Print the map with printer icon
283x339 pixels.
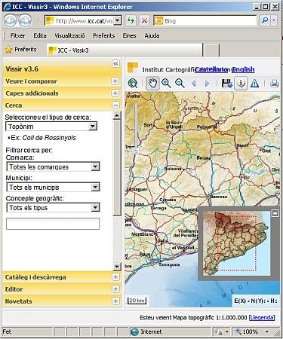(x=275, y=83)
